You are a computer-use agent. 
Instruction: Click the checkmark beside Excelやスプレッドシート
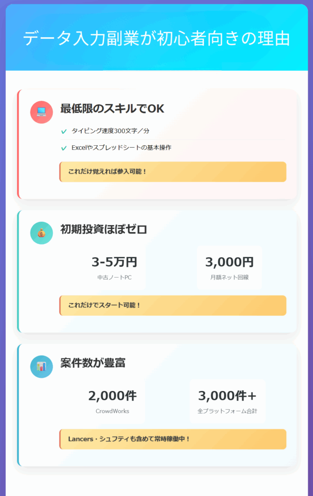pyautogui.click(x=64, y=148)
